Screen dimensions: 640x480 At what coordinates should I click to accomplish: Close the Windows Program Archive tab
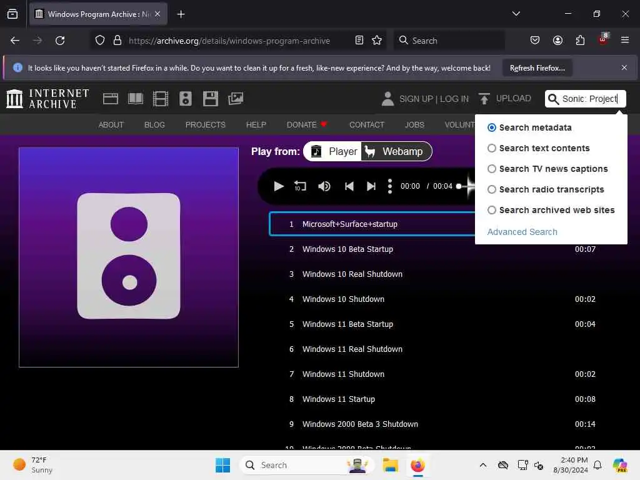click(157, 14)
